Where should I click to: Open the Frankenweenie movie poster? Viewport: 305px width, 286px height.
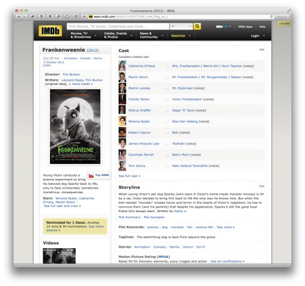(75, 127)
